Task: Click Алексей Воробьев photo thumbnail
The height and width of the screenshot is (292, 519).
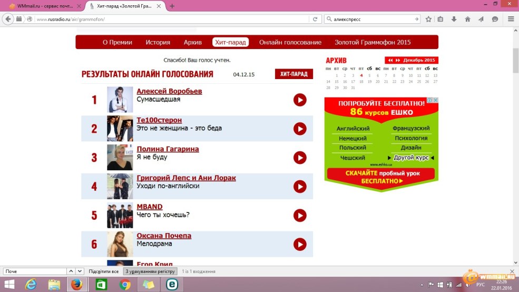Action: pyautogui.click(x=120, y=100)
